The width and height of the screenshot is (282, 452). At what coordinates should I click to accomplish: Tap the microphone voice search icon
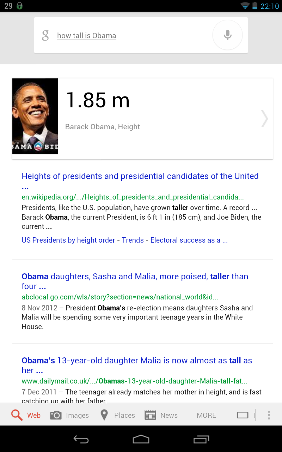coord(228,35)
